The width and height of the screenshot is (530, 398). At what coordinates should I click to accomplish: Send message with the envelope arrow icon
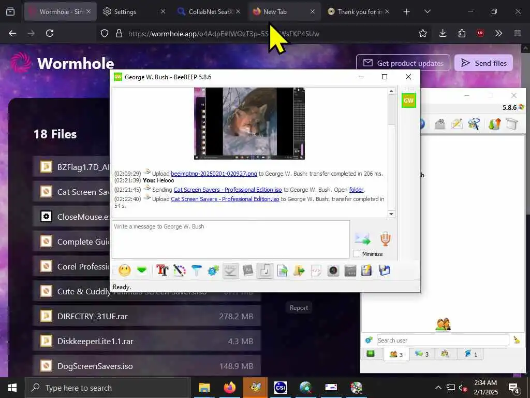click(x=363, y=239)
